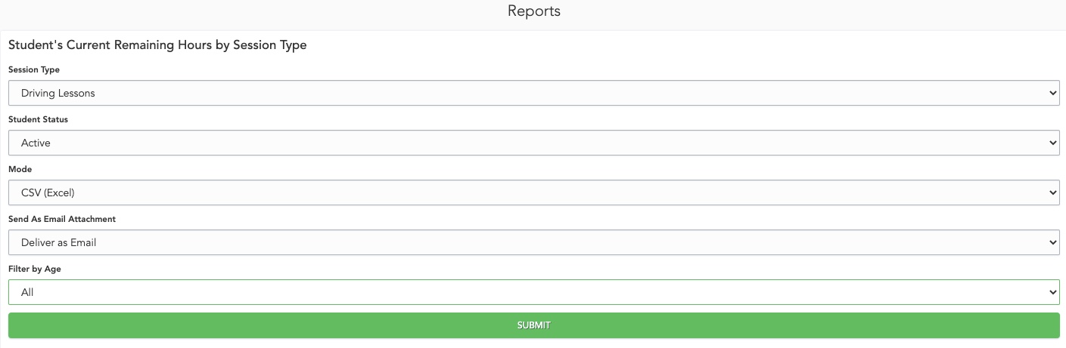Click the chevron arrow of Mode field

click(1053, 192)
